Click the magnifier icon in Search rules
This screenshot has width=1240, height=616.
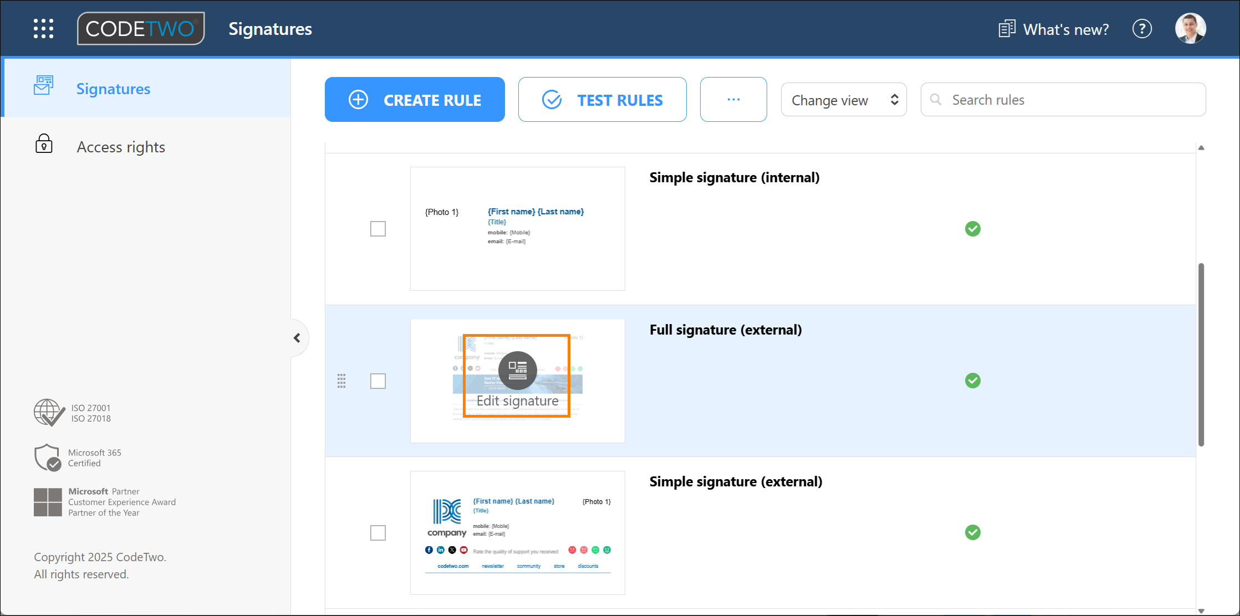[x=935, y=100]
